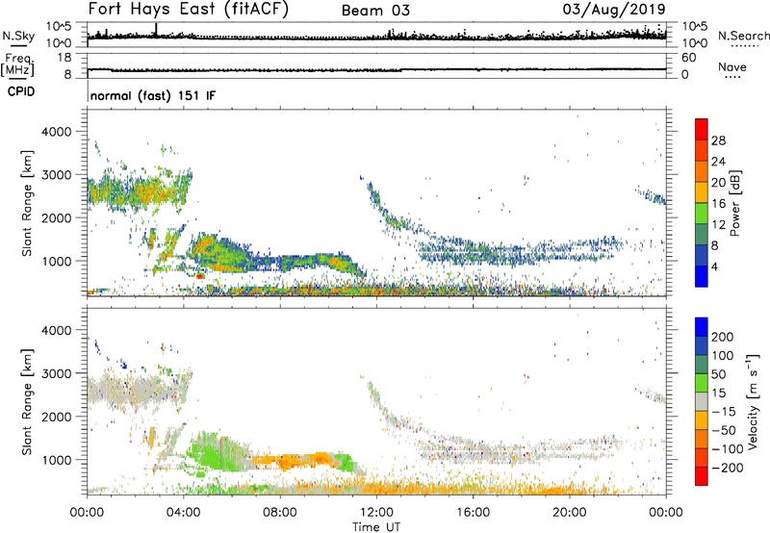The width and height of the screenshot is (770, 533).
Task: Click the '20' label on power colorbar
Action: pos(718,183)
